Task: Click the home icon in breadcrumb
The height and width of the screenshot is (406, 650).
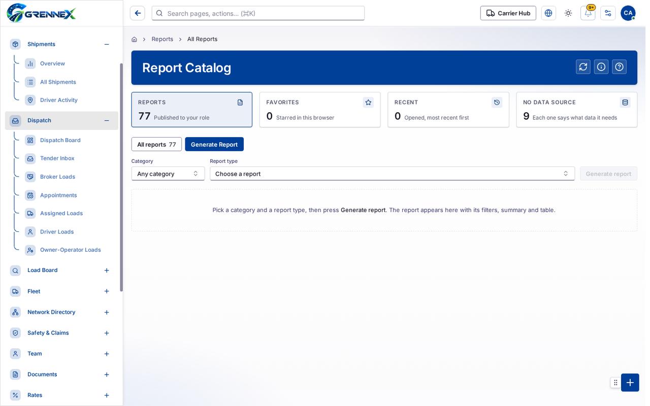Action: pyautogui.click(x=134, y=39)
